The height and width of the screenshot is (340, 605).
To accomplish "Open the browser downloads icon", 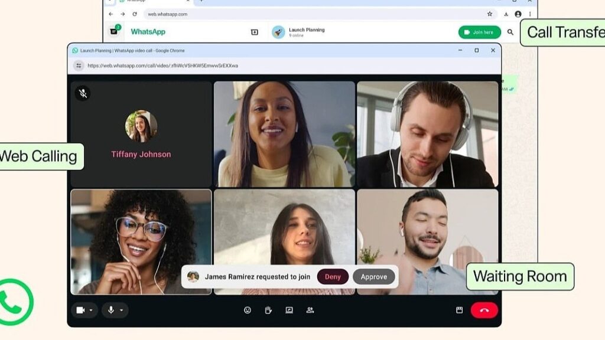I will click(506, 14).
